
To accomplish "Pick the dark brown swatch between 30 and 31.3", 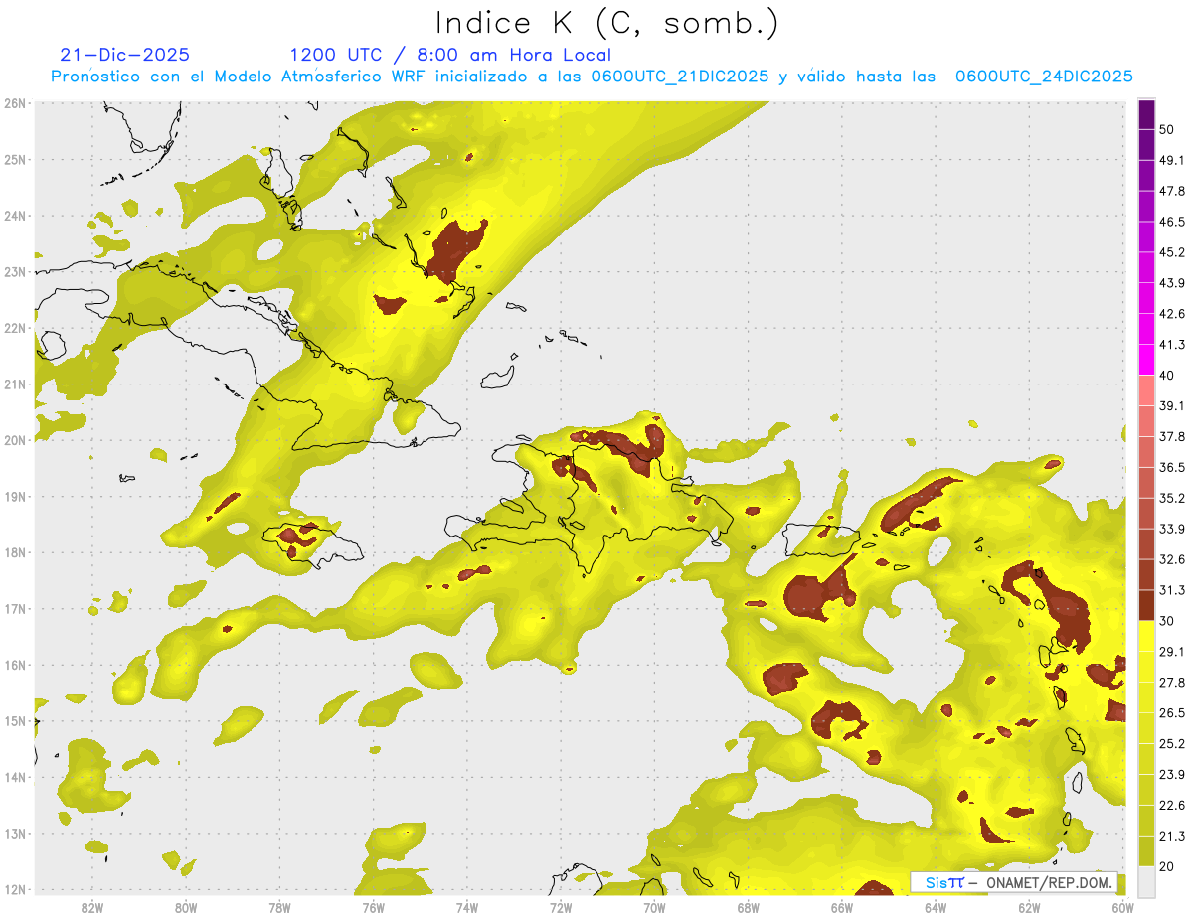I will coord(1146,605).
